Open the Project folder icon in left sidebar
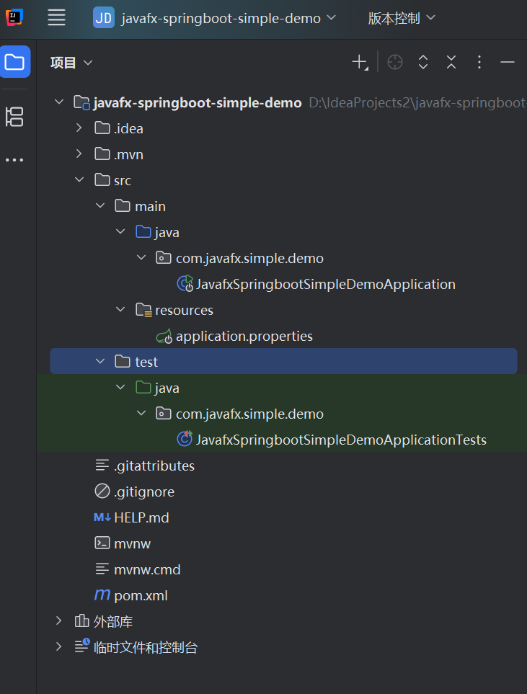The width and height of the screenshot is (527, 694). [15, 62]
